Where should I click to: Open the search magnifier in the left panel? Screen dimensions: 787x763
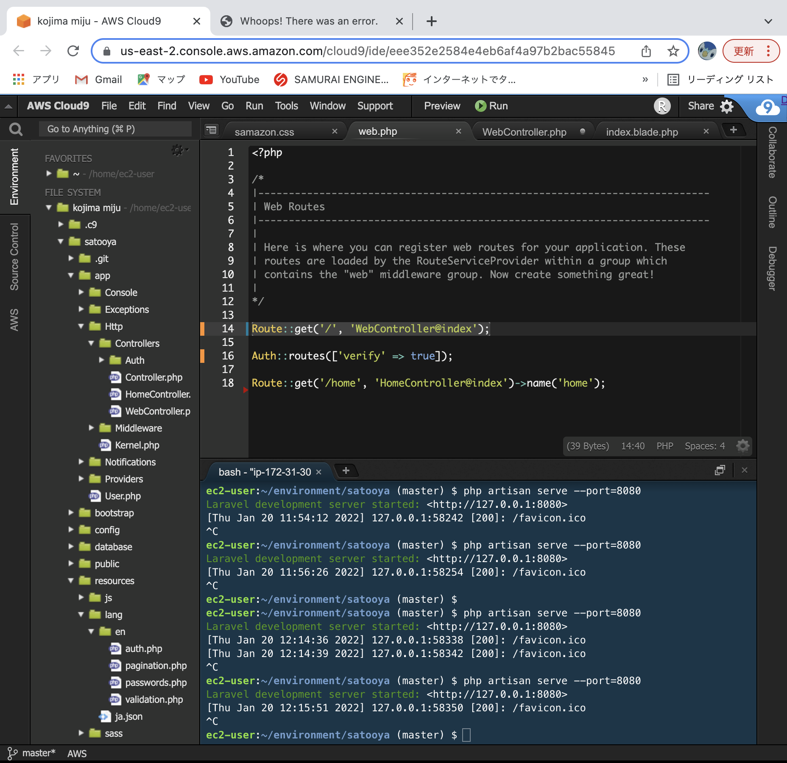(x=15, y=128)
